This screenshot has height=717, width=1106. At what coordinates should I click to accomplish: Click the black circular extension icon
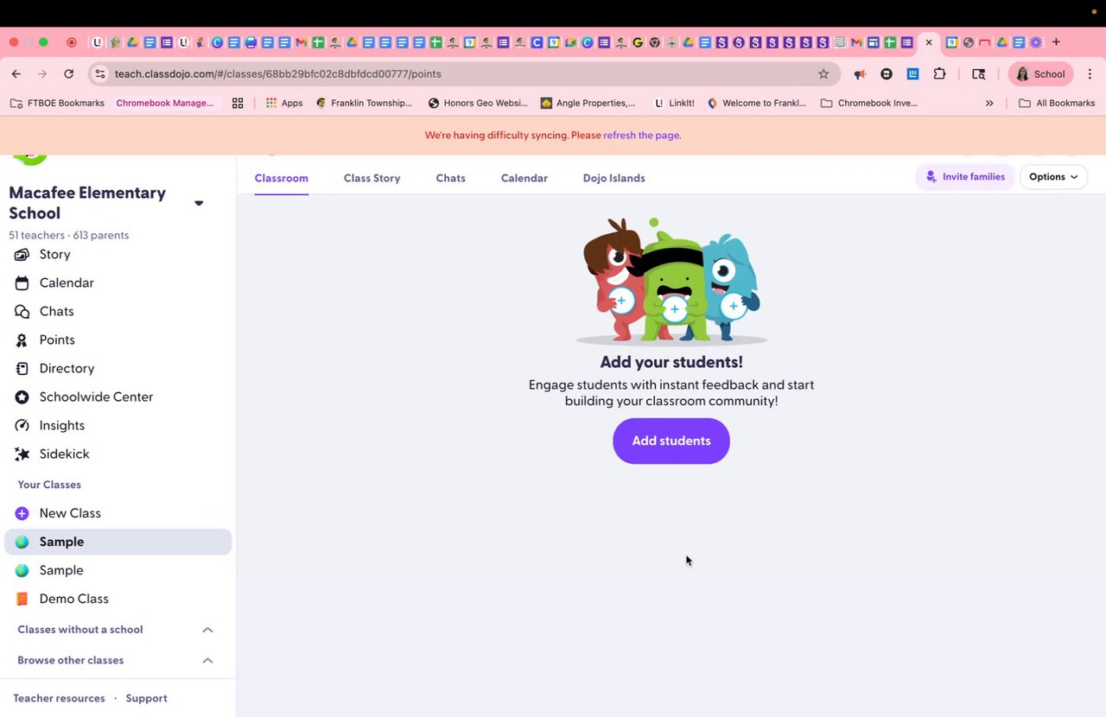[887, 74]
